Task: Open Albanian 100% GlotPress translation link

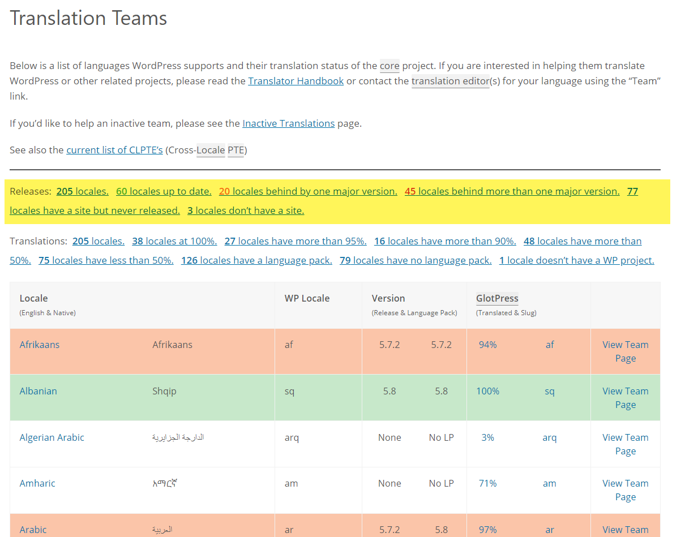Action: tap(487, 391)
